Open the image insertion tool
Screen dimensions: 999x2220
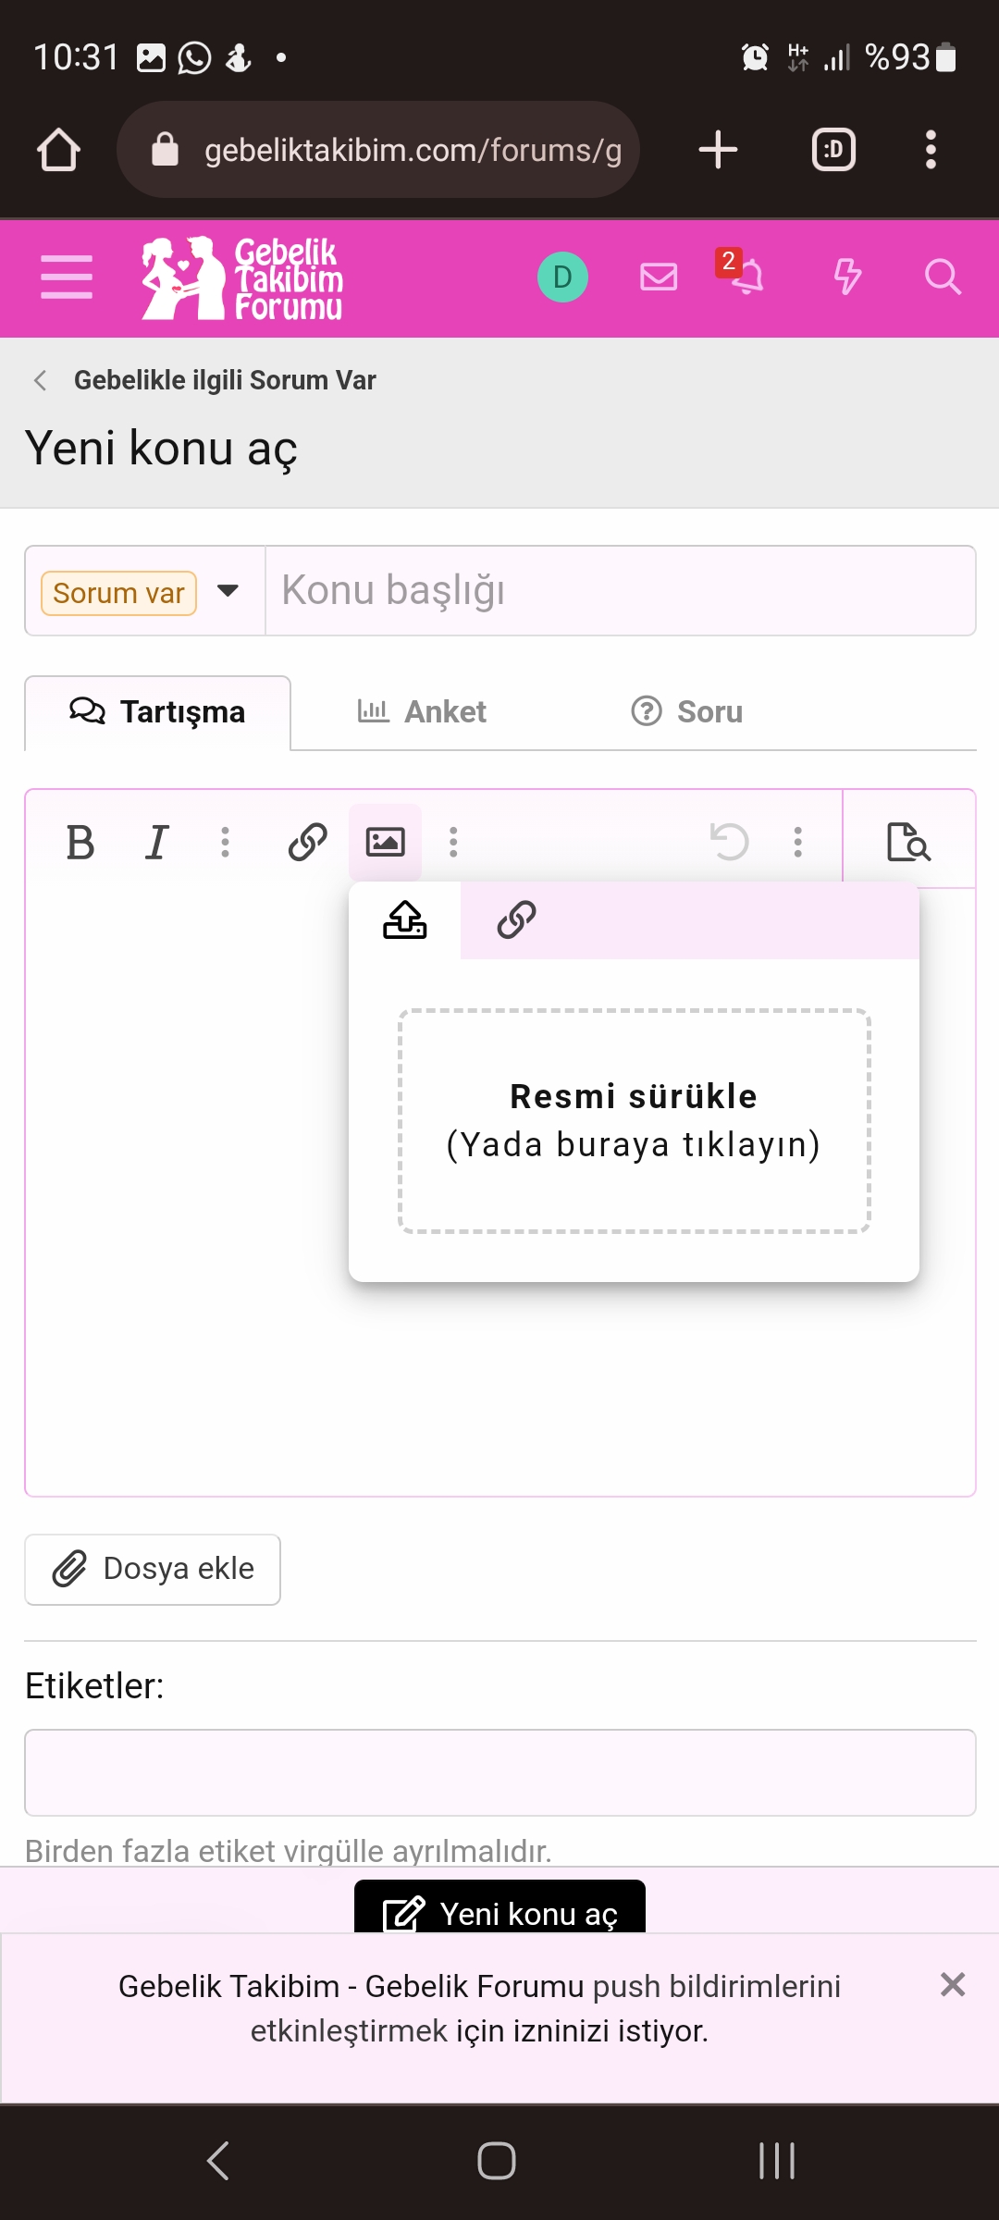[x=387, y=841]
